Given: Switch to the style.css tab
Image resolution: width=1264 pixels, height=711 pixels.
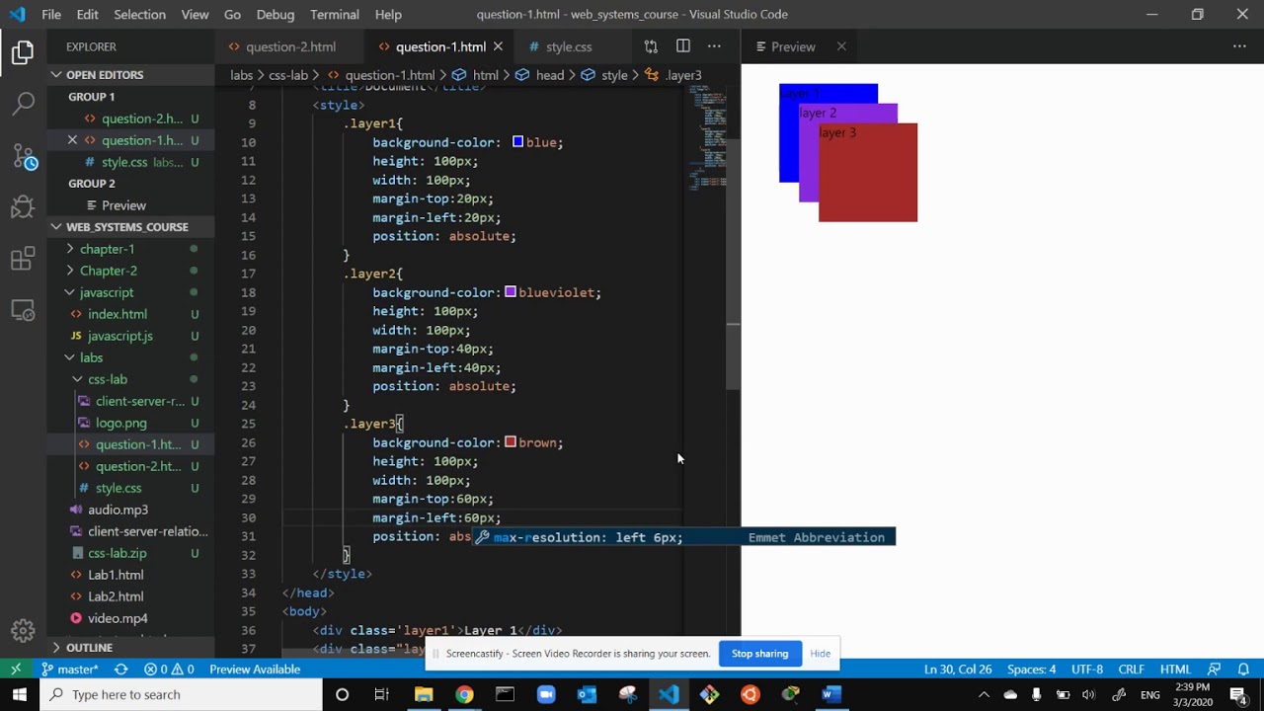Looking at the screenshot, I should point(569,46).
